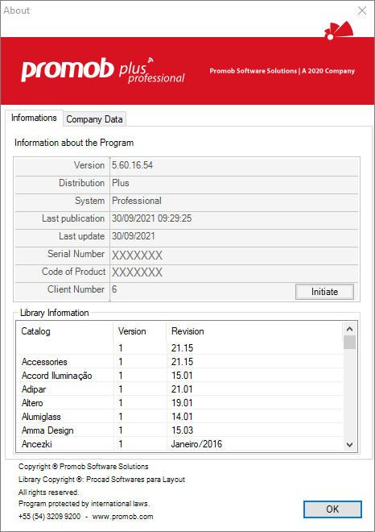Click the Library Copyright Procad text line
Viewport: 375px width, 532px height.
(101, 480)
